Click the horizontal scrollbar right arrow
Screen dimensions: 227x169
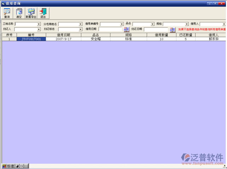click(225, 166)
